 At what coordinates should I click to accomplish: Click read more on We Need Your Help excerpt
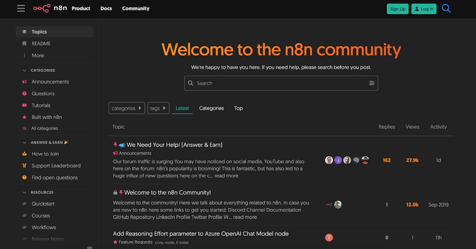(227, 176)
